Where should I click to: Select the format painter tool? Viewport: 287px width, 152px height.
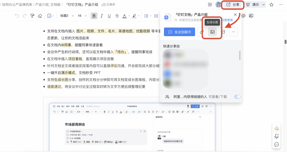pyautogui.click(x=32, y=16)
